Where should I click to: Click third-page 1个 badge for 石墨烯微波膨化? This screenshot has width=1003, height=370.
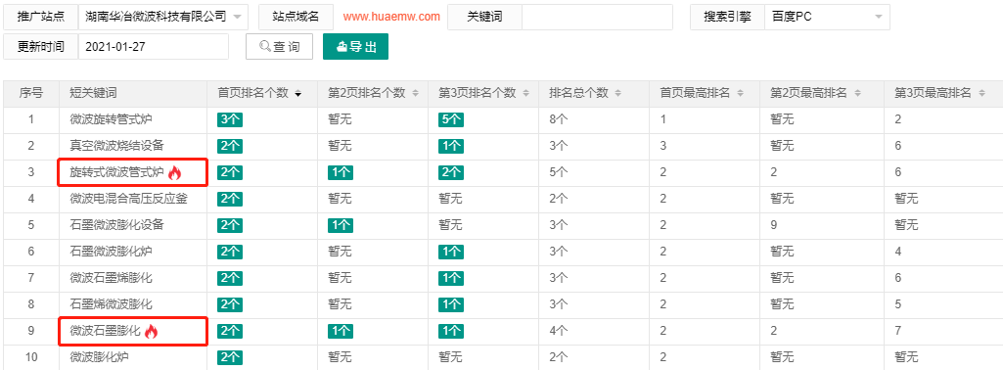click(x=452, y=304)
